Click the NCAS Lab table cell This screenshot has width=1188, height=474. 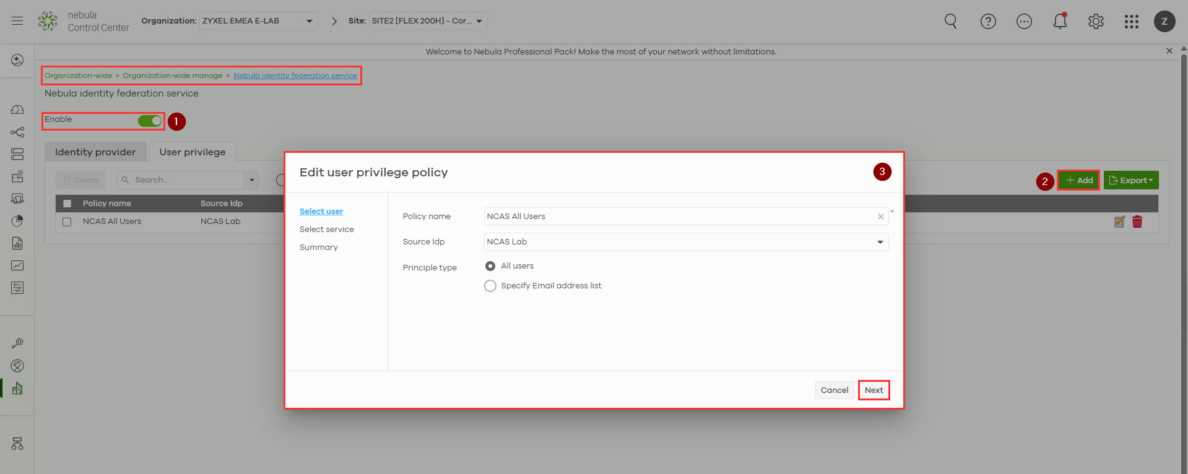(220, 222)
